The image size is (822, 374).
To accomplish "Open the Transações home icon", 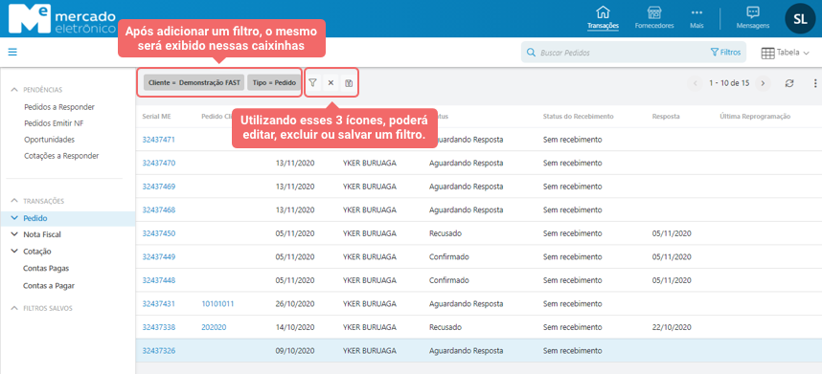I will click(603, 12).
